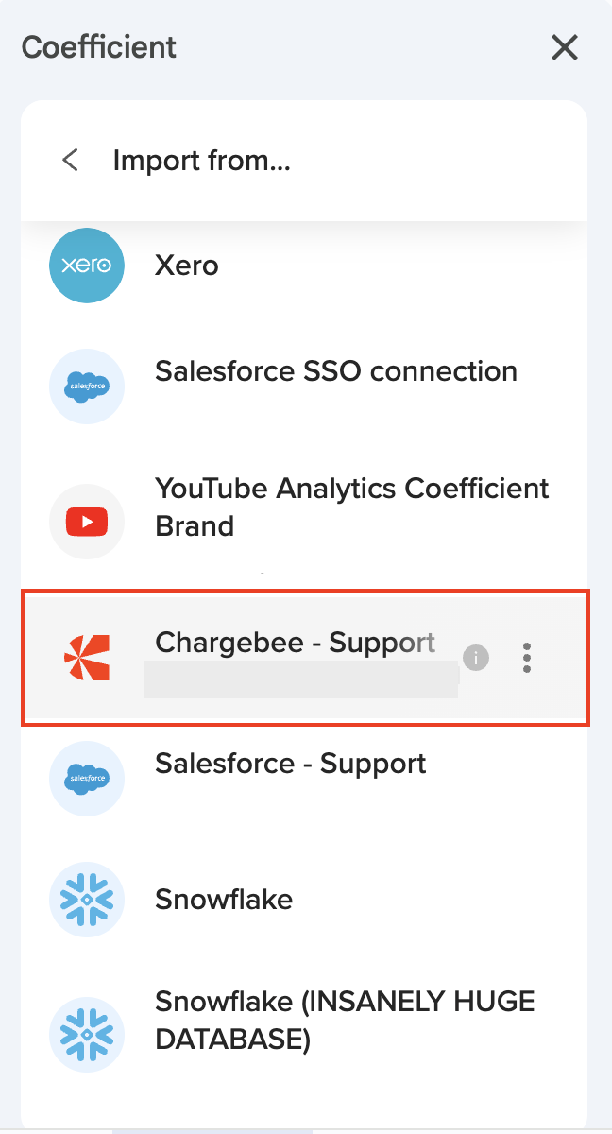
Task: Close the Coefficient sidebar panel
Action: tap(565, 47)
